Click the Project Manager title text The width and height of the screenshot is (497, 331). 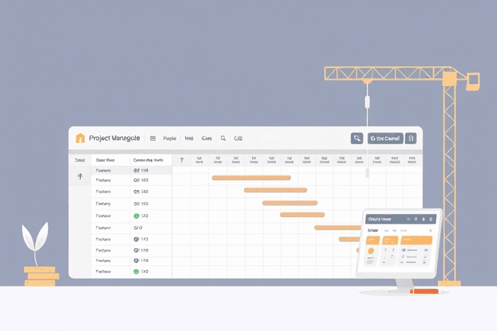(114, 138)
